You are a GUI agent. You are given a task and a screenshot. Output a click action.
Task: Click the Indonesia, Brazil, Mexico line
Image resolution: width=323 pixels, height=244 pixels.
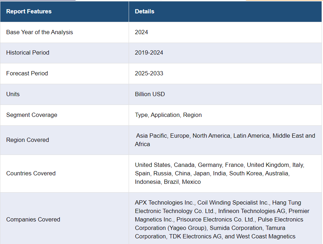(168, 182)
